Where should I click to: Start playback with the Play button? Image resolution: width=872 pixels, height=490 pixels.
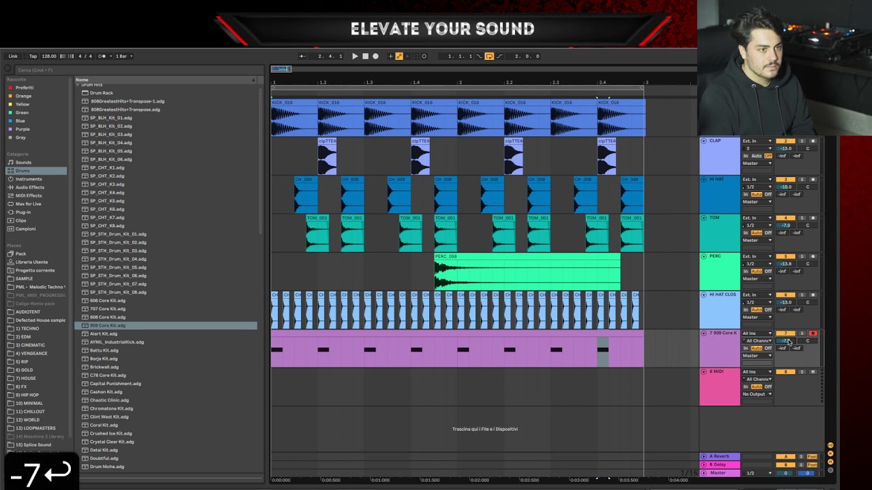355,56
